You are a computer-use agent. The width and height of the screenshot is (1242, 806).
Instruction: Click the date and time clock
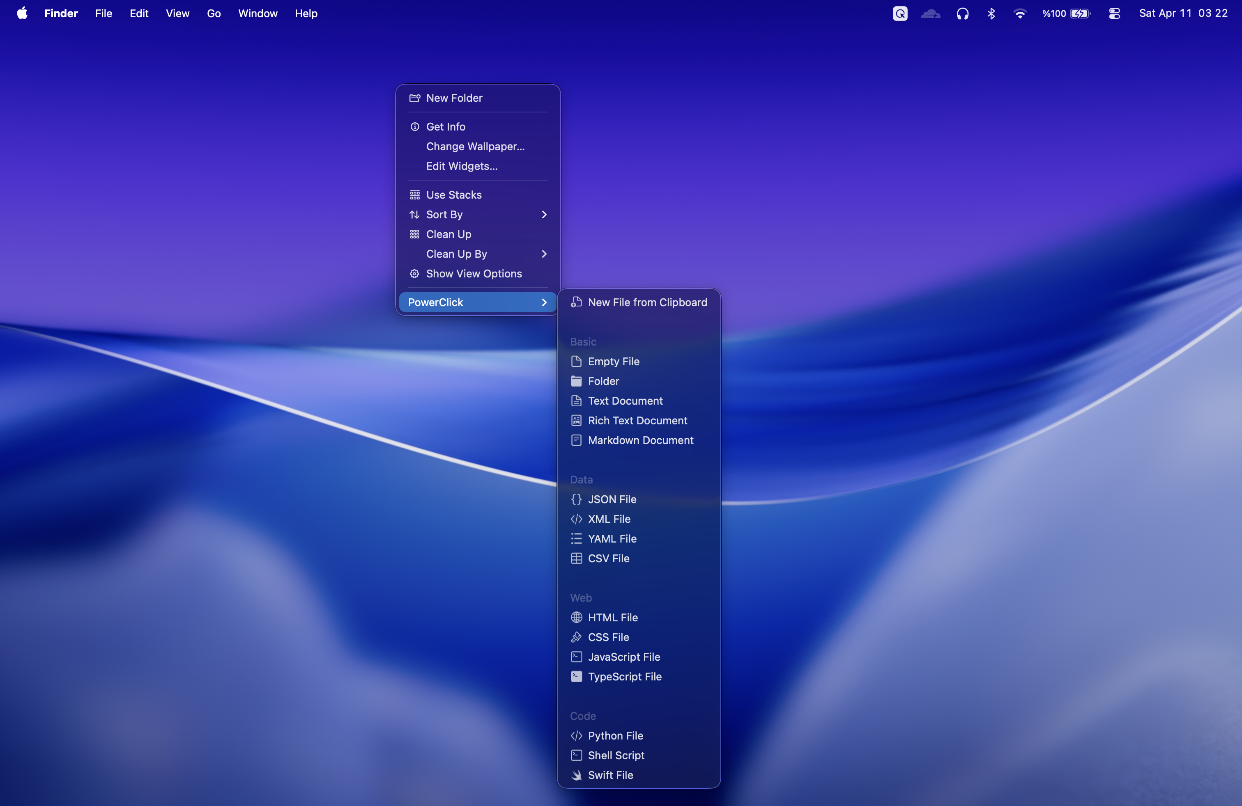click(1183, 14)
